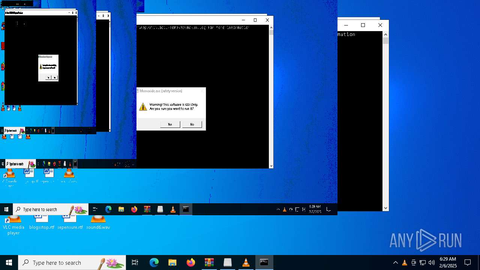The width and height of the screenshot is (480, 270).
Task: Expand tray chevron in the shrunken taskbar copy
Action: (278, 209)
